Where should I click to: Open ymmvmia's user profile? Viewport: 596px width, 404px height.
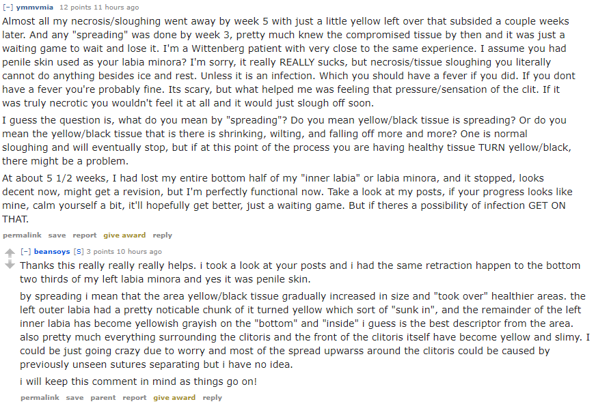coord(35,8)
